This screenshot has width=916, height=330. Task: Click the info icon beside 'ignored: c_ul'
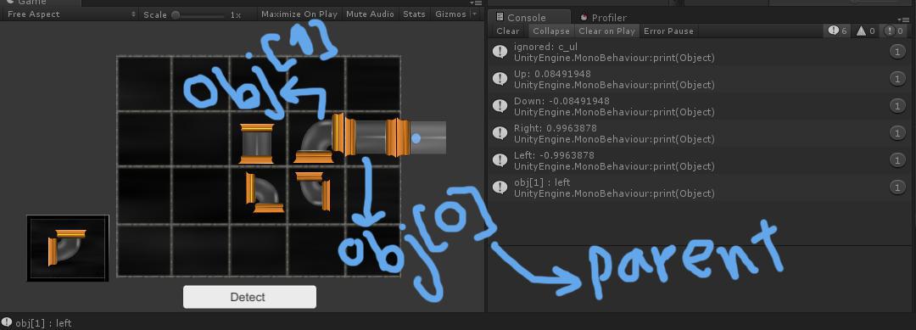[x=500, y=52]
